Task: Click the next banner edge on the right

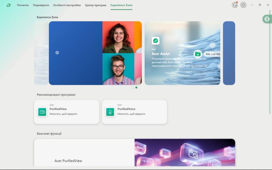Action: click(x=229, y=53)
